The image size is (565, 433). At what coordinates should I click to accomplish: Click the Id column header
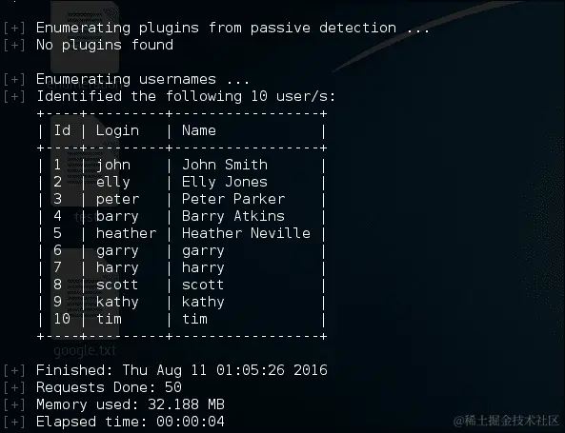tap(62, 130)
